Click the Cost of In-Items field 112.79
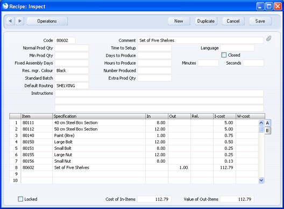The height and width of the screenshot is (209, 284). (x=154, y=199)
